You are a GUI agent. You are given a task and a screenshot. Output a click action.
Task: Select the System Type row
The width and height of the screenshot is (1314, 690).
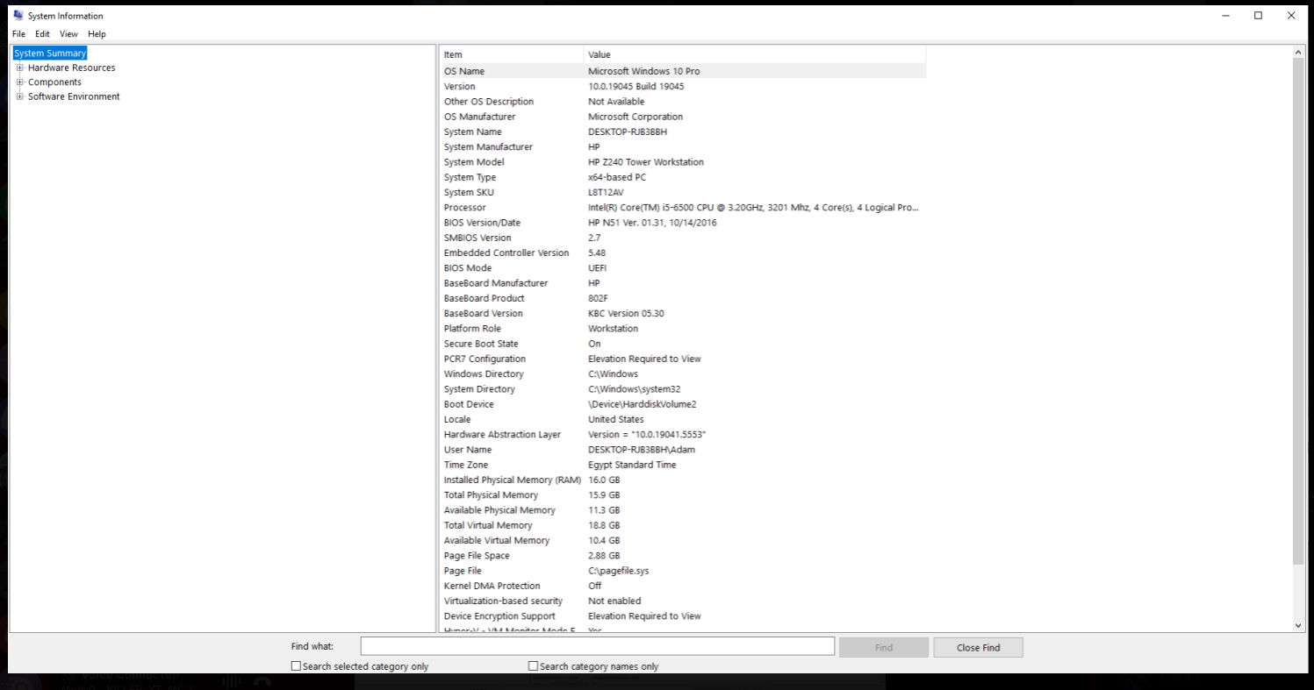(x=683, y=177)
